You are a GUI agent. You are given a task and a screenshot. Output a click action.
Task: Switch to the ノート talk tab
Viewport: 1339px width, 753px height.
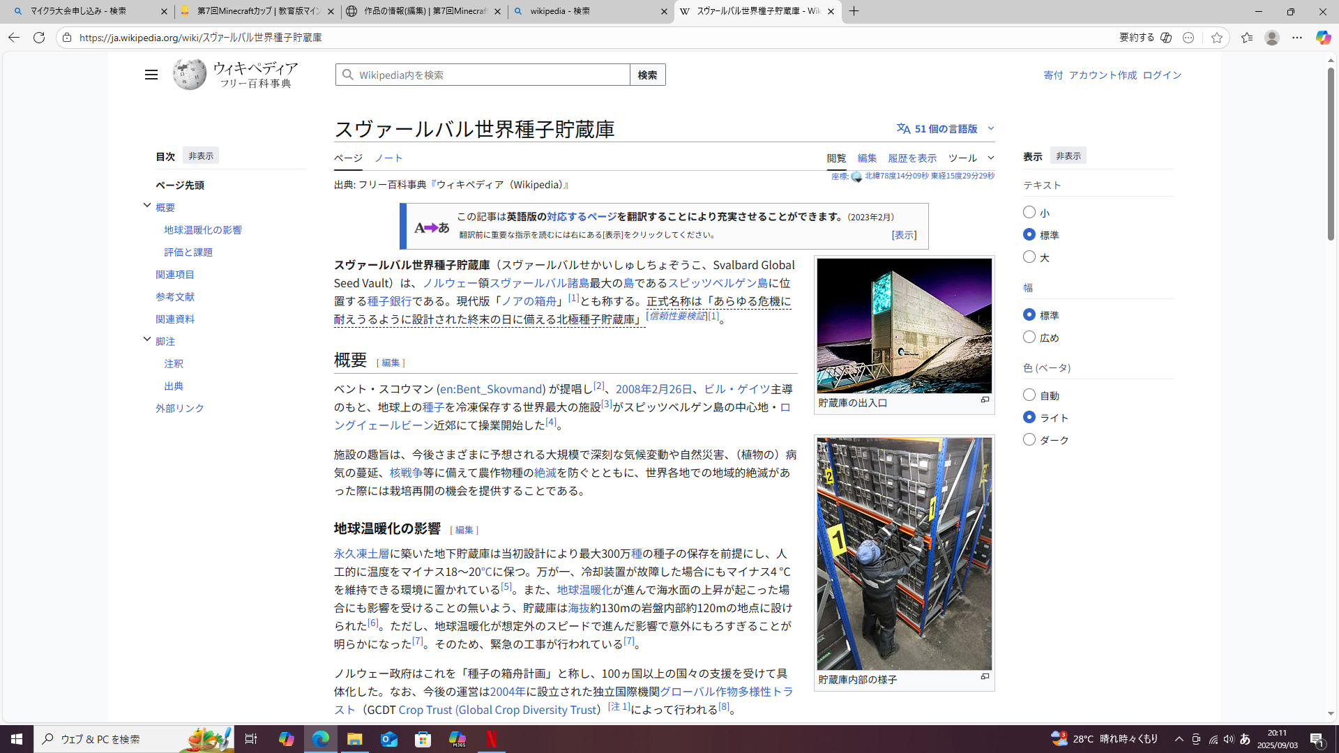pyautogui.click(x=388, y=158)
